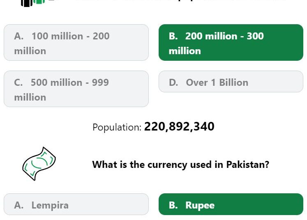The width and height of the screenshot is (307, 220).
Task: Select answer 200 million - 300 million
Action: click(x=231, y=42)
